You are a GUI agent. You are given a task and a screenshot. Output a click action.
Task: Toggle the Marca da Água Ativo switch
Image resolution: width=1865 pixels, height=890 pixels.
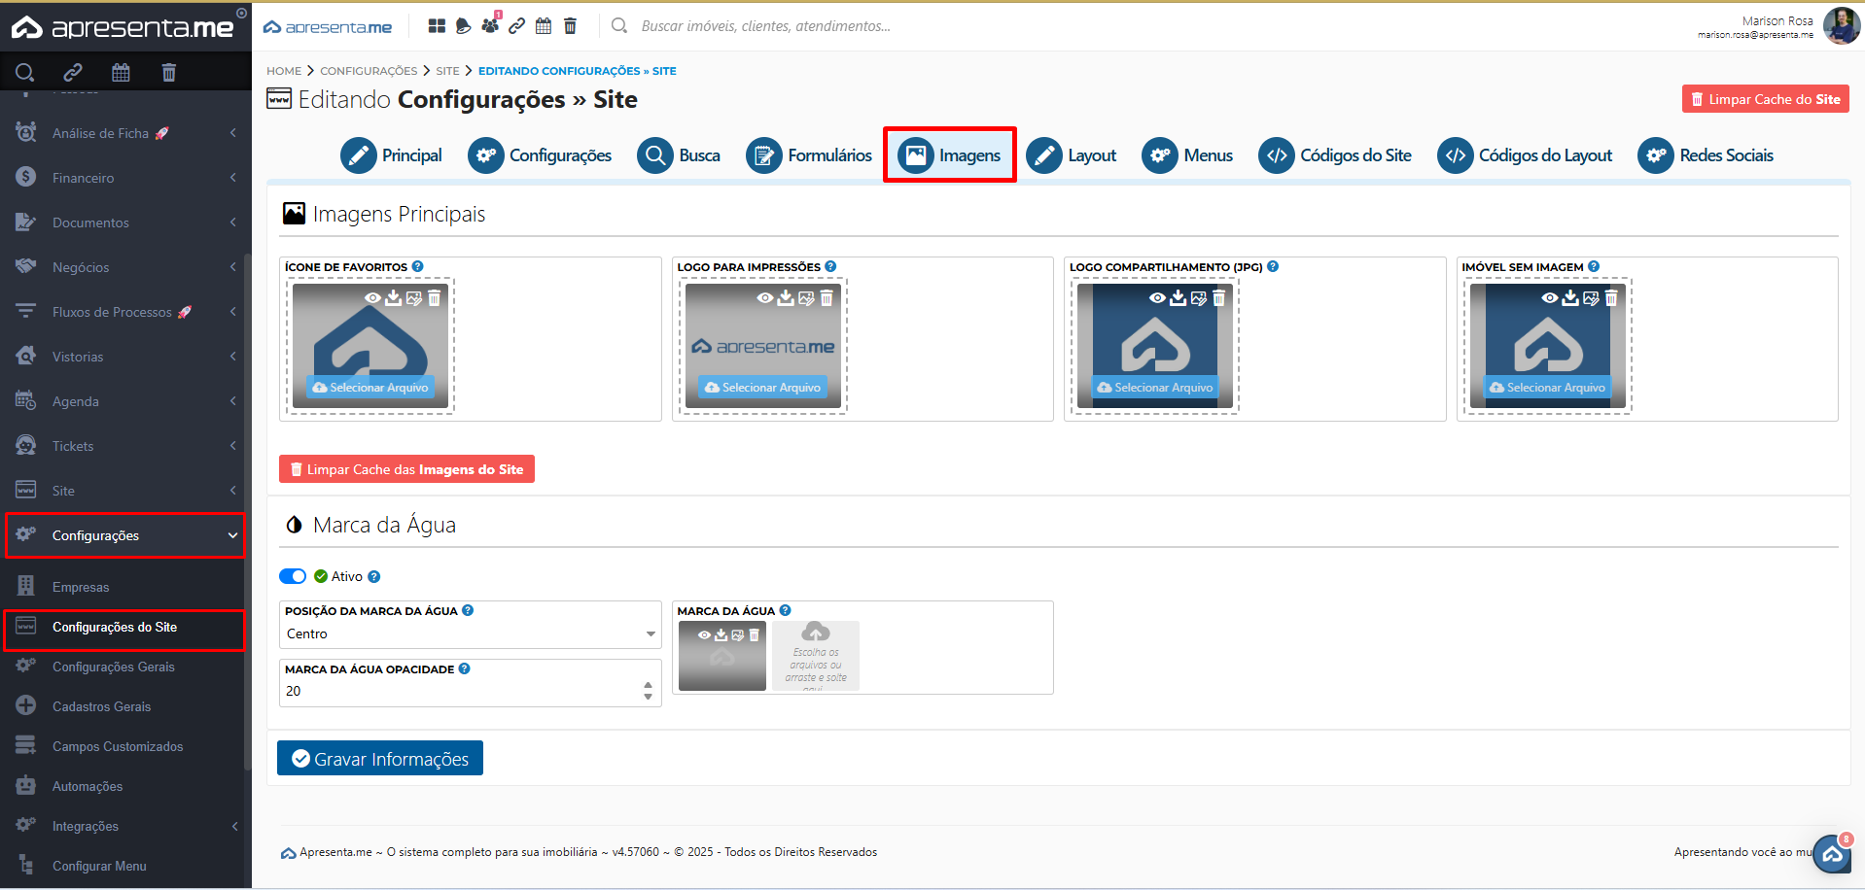pyautogui.click(x=293, y=576)
